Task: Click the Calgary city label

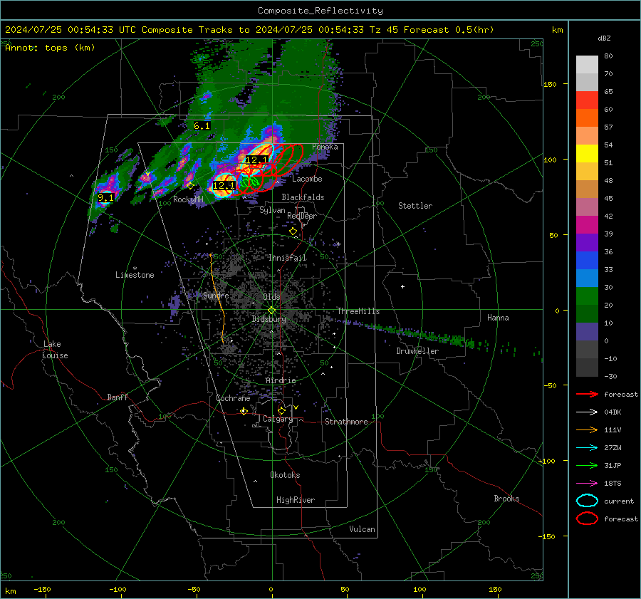Action: click(x=278, y=419)
